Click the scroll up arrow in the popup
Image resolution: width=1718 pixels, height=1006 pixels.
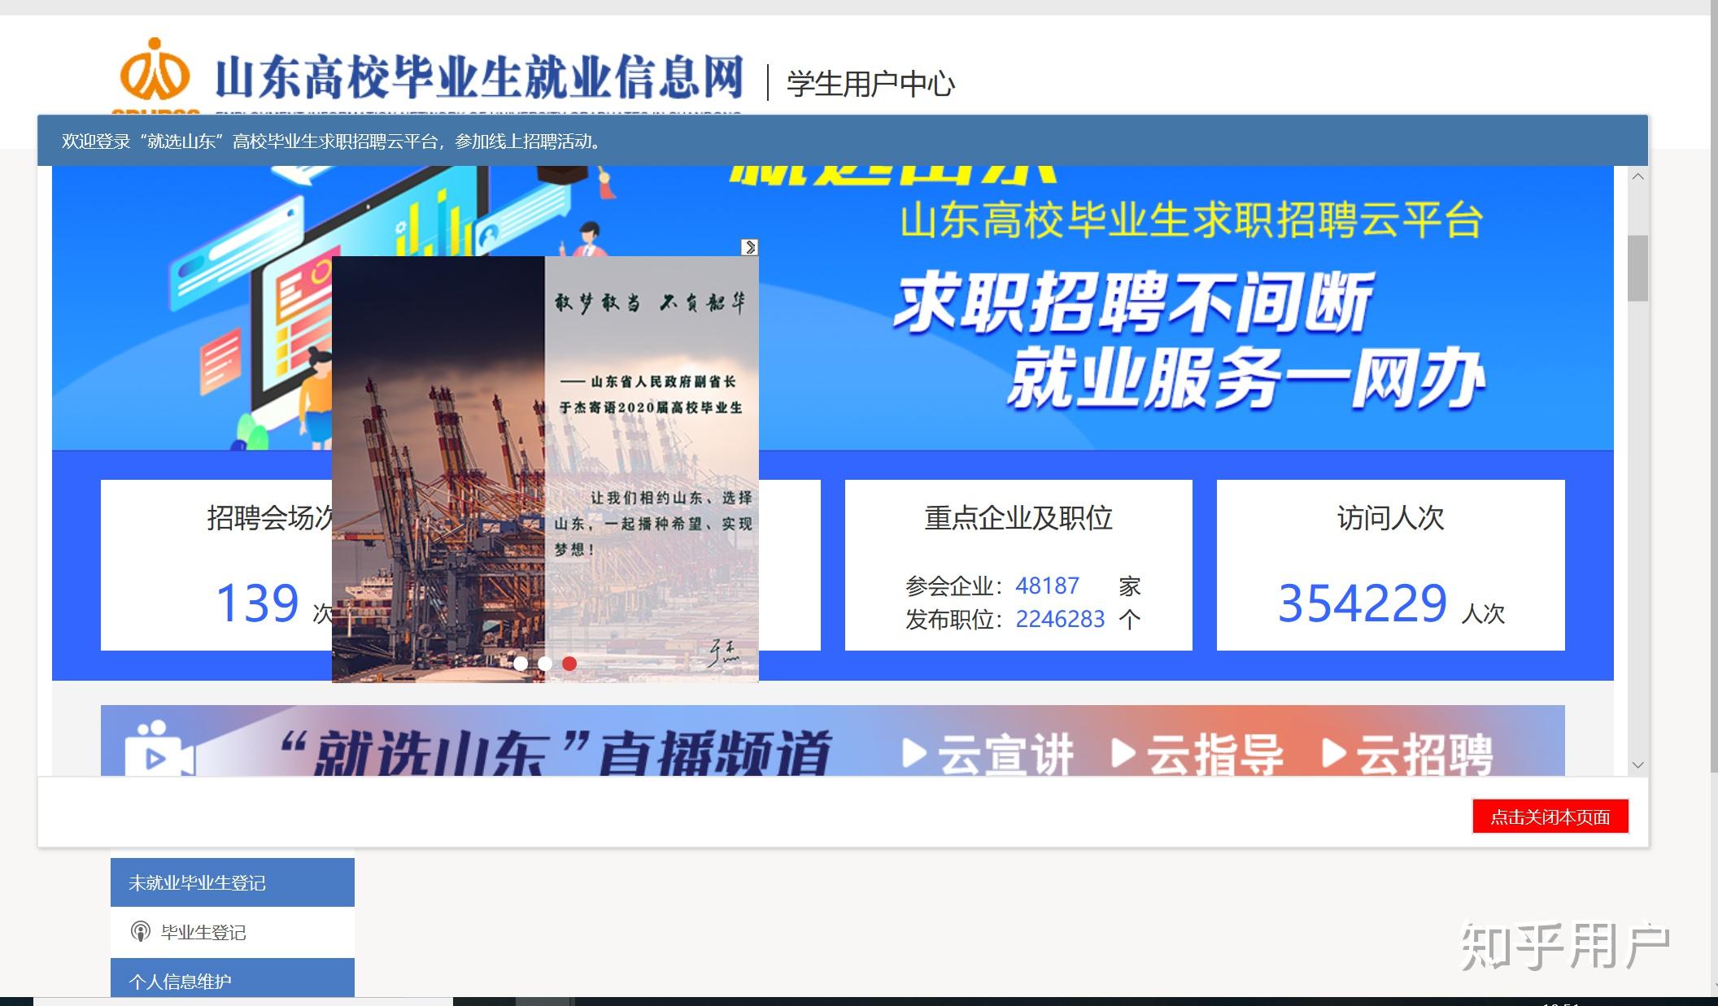pyautogui.click(x=1638, y=176)
